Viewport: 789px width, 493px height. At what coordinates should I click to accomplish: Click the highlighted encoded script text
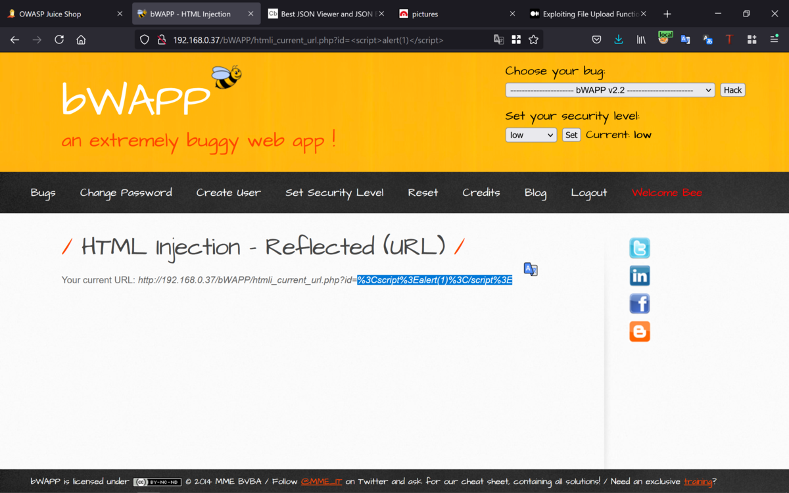435,280
